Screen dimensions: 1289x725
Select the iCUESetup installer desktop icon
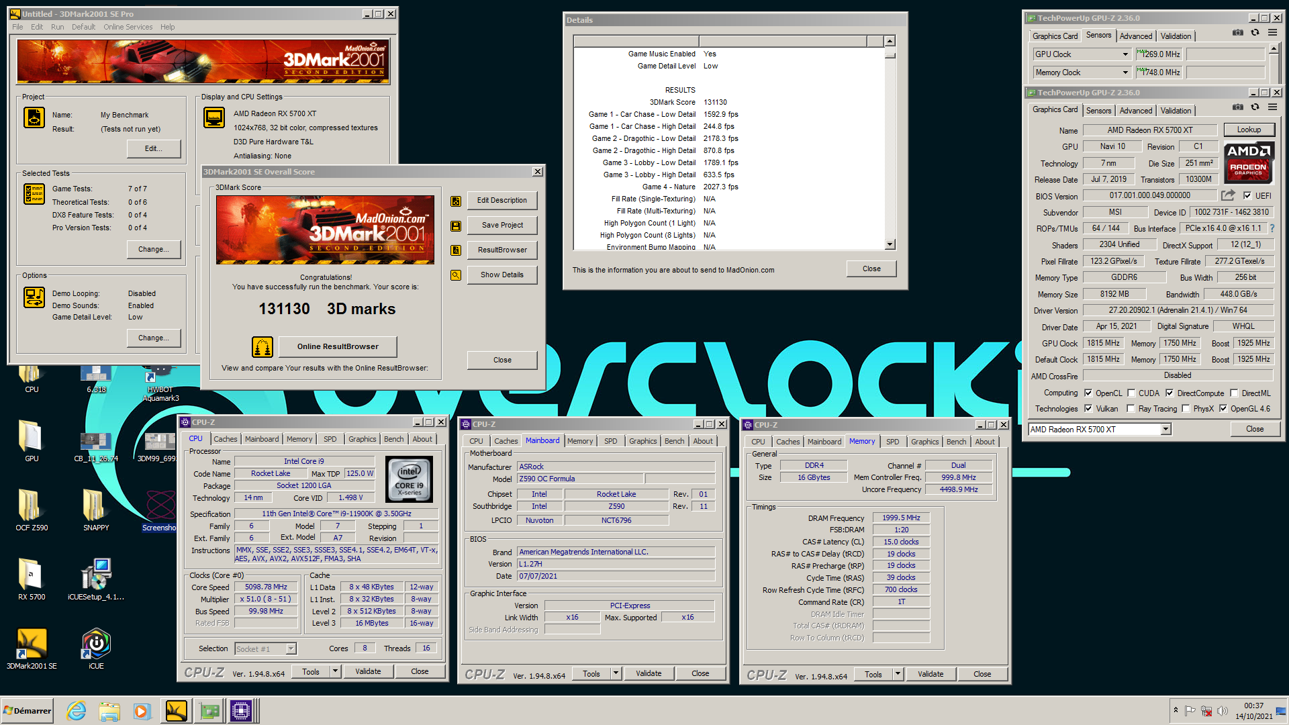(96, 579)
